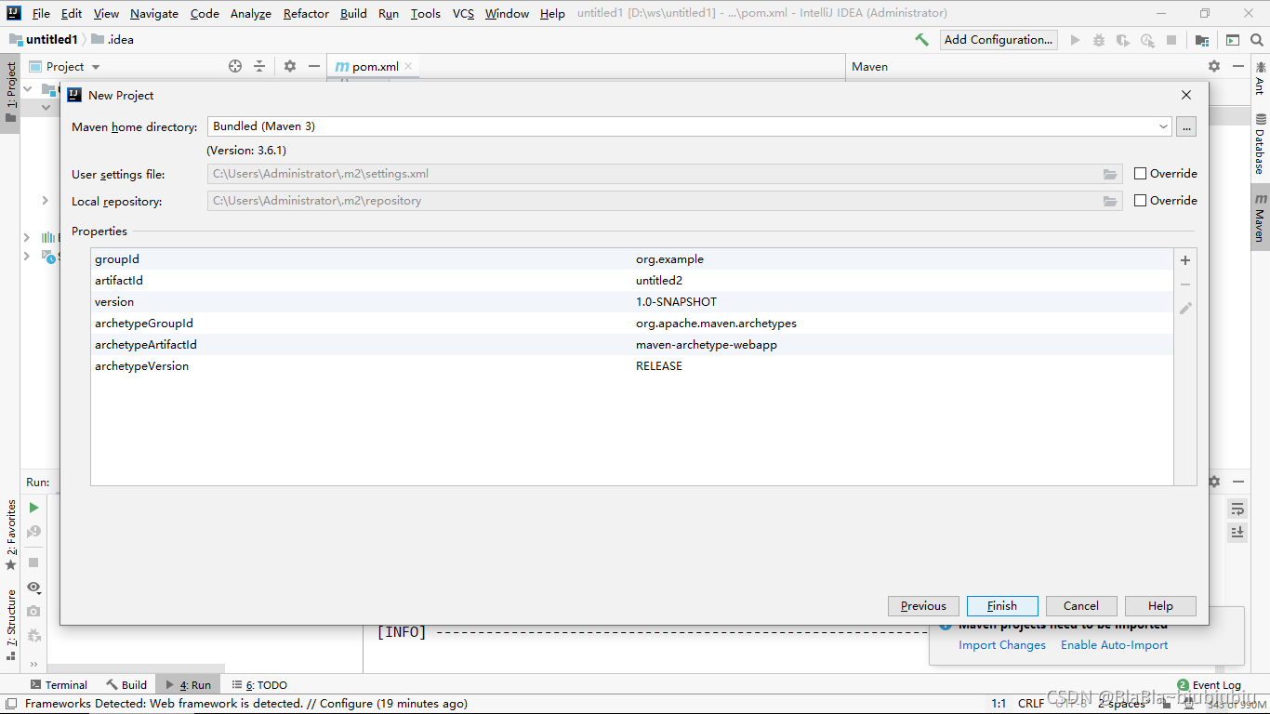Open the 6: TODO tool tab
Screen dimensions: 1270x714
tap(259, 685)
